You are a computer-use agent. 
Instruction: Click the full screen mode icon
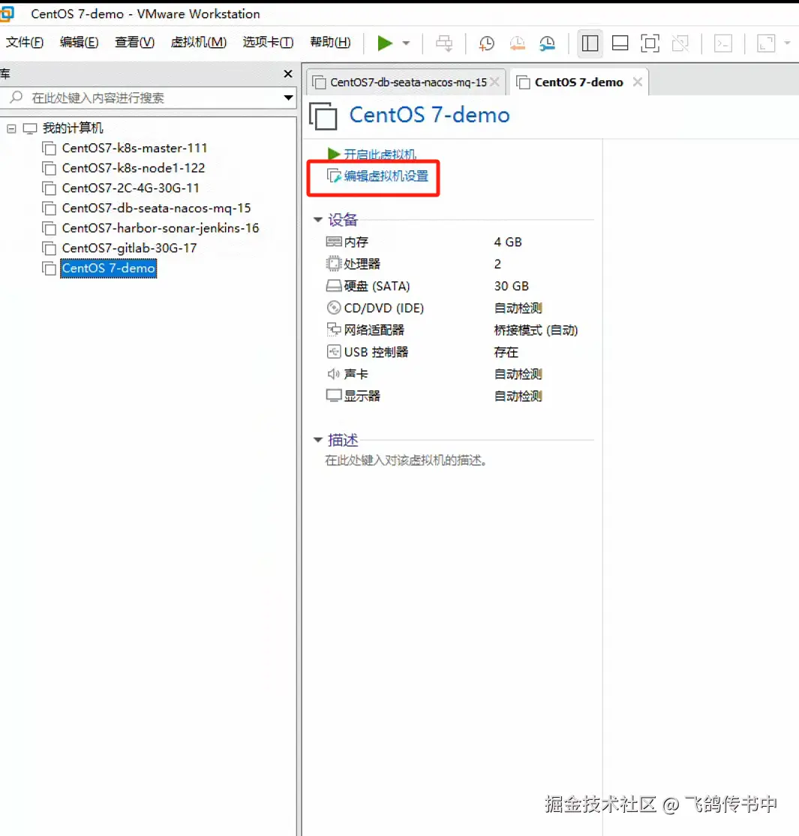pyautogui.click(x=650, y=44)
